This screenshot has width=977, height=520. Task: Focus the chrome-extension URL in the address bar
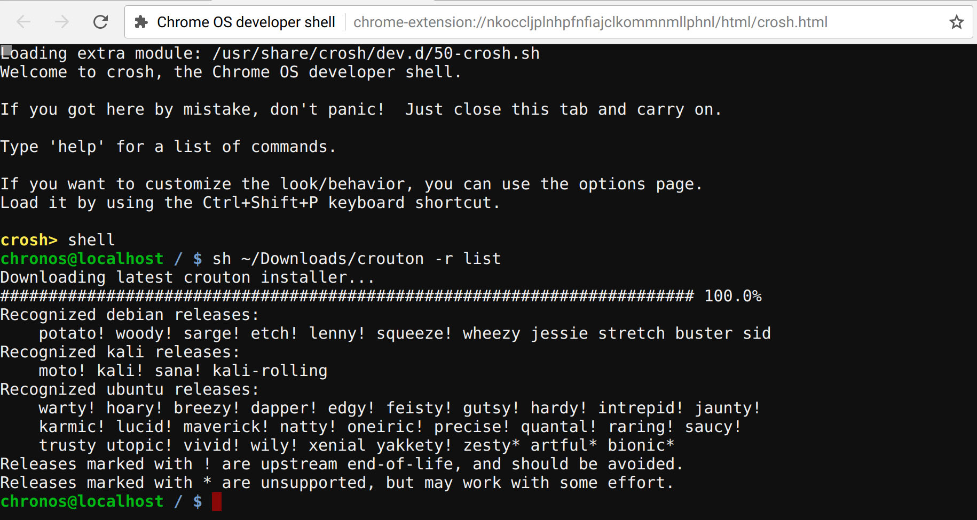[x=590, y=22]
